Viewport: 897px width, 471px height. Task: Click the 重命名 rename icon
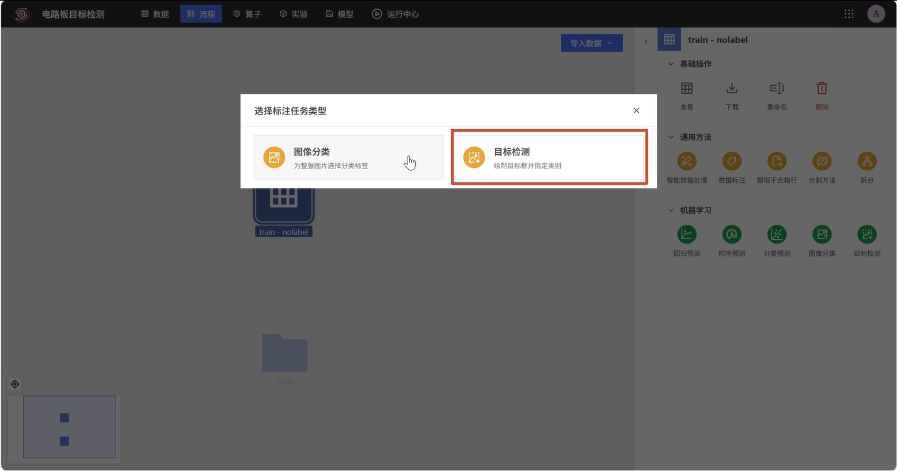coord(777,89)
